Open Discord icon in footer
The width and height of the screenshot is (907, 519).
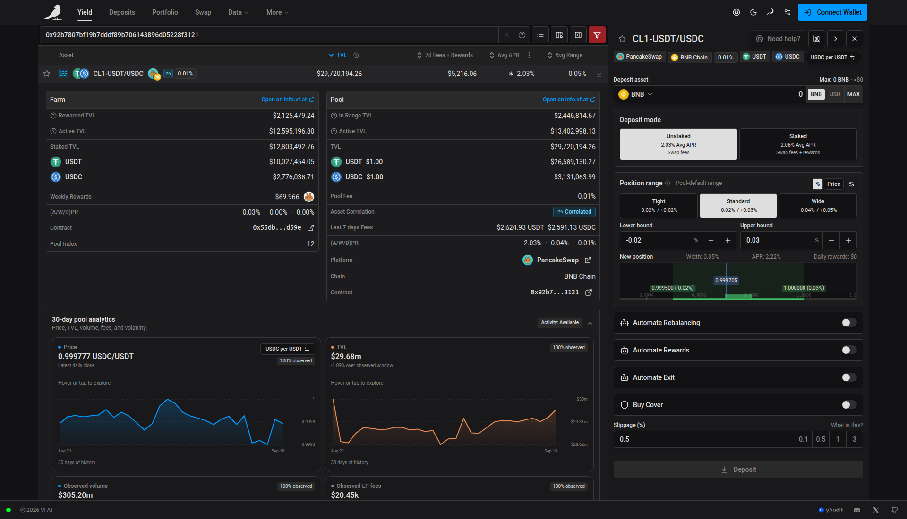click(857, 510)
